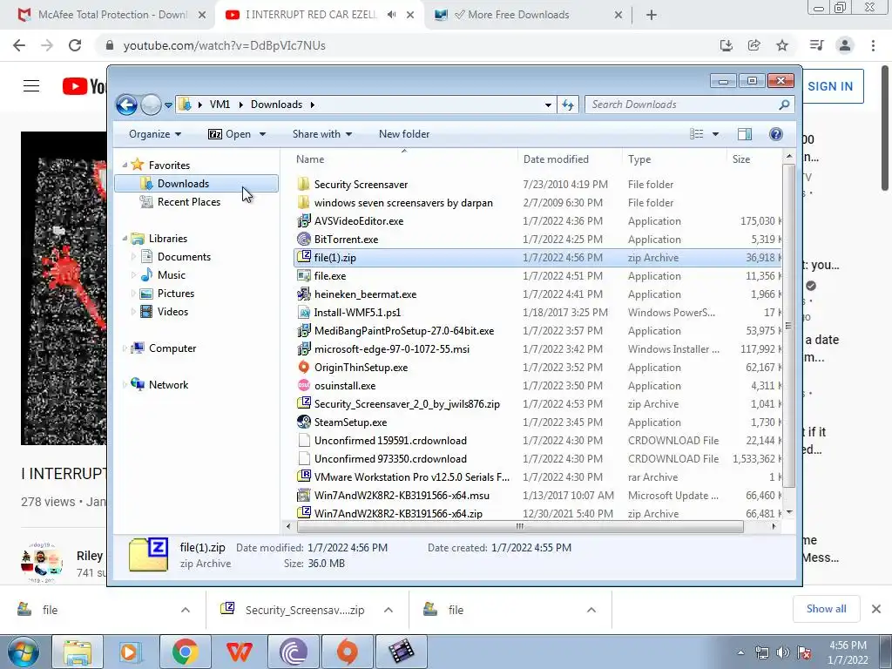Select Unconfirmed 973350.crdownload file
The height and width of the screenshot is (669, 892).
click(390, 458)
